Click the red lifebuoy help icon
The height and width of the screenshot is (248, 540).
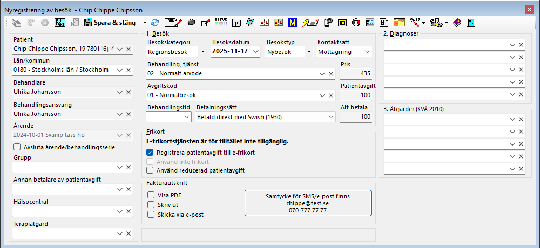coord(356,23)
